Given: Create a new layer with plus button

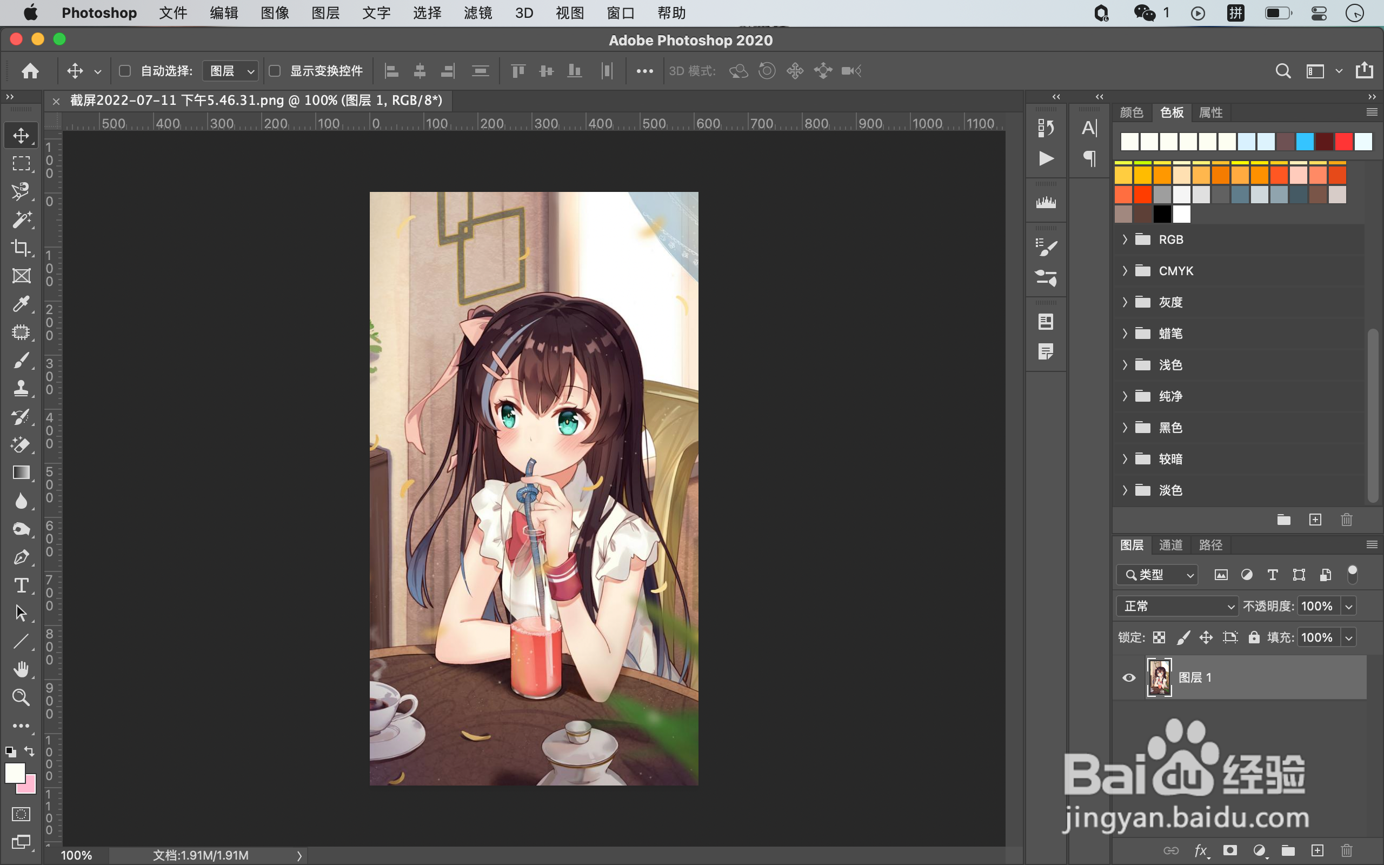Looking at the screenshot, I should [1317, 851].
